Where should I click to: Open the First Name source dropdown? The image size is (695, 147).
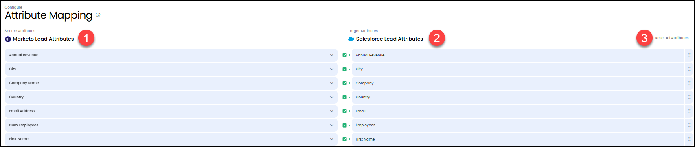pyautogui.click(x=171, y=139)
